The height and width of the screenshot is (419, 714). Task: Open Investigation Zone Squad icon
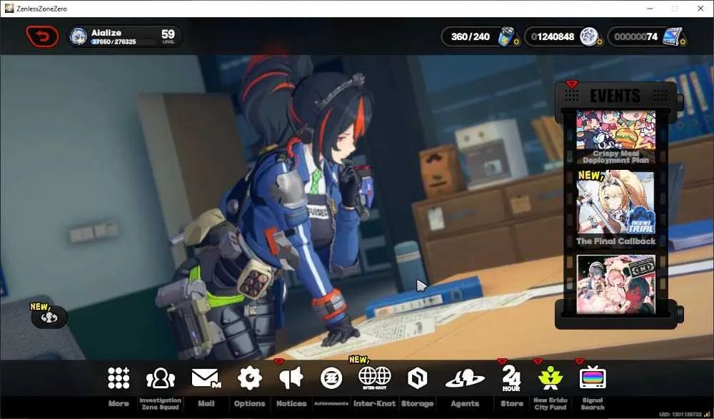160,378
